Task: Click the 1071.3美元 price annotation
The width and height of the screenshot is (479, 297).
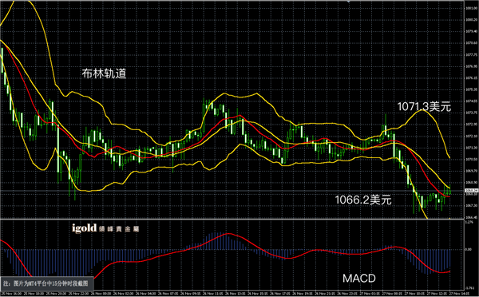Action: pos(424,107)
